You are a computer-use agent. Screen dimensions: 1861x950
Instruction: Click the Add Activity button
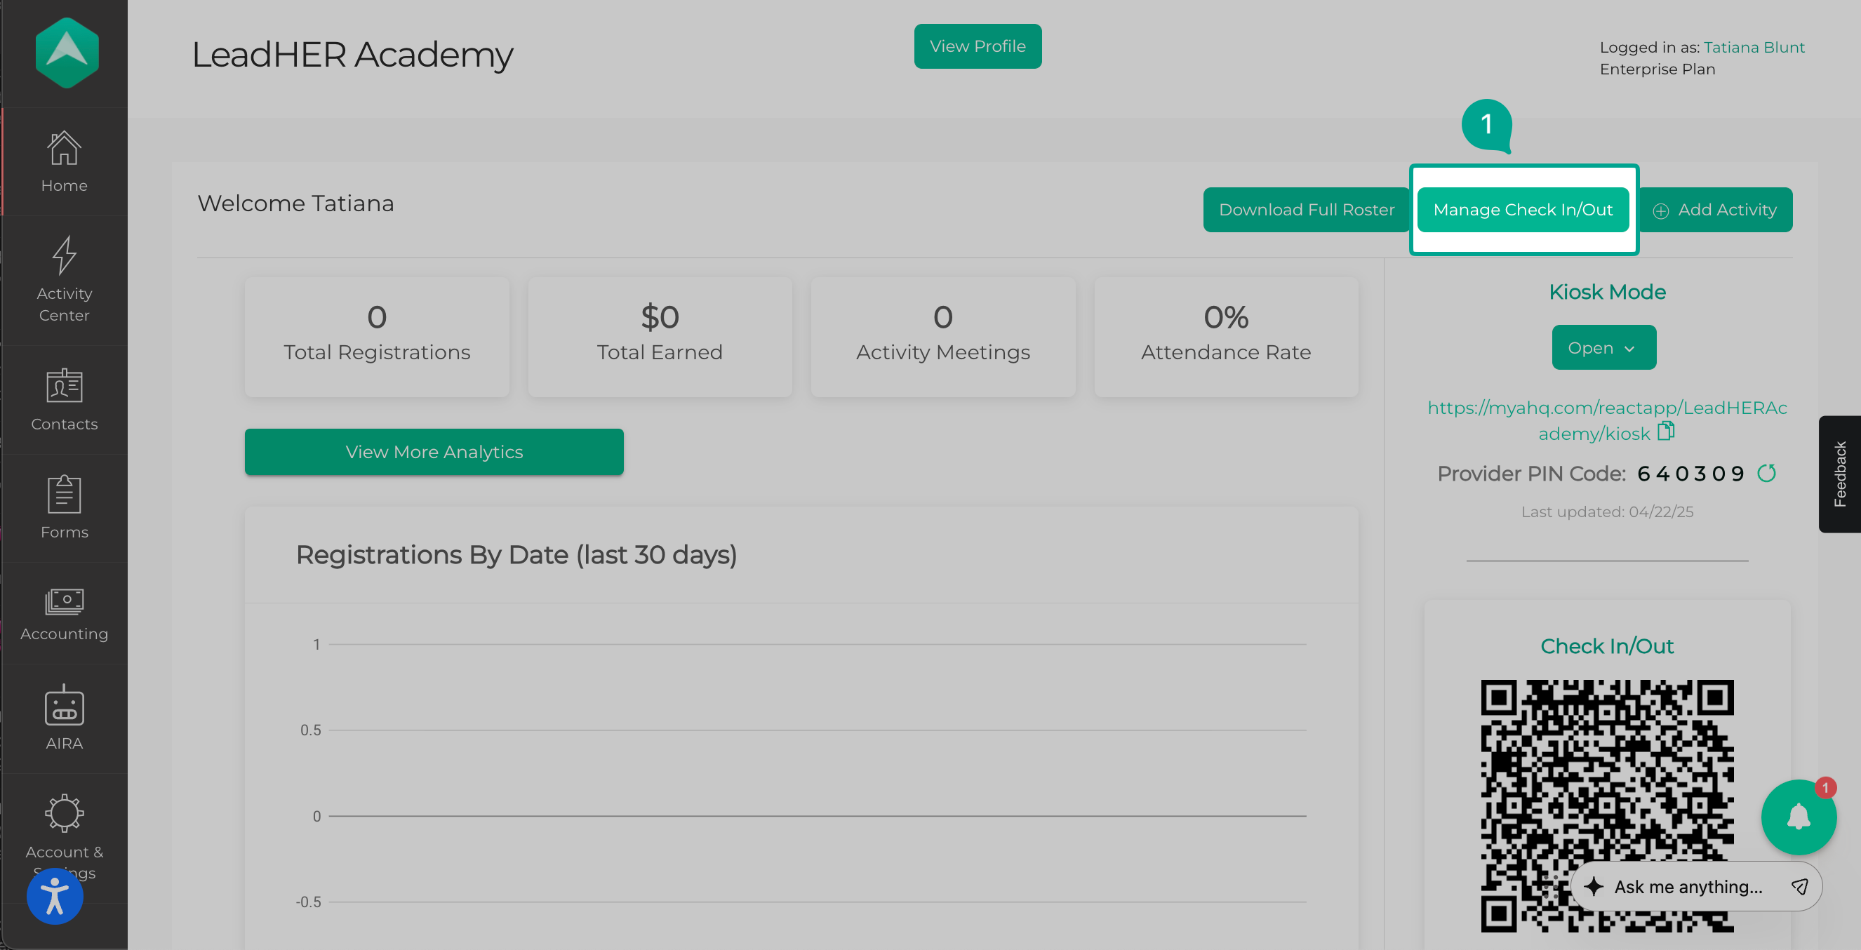coord(1715,210)
